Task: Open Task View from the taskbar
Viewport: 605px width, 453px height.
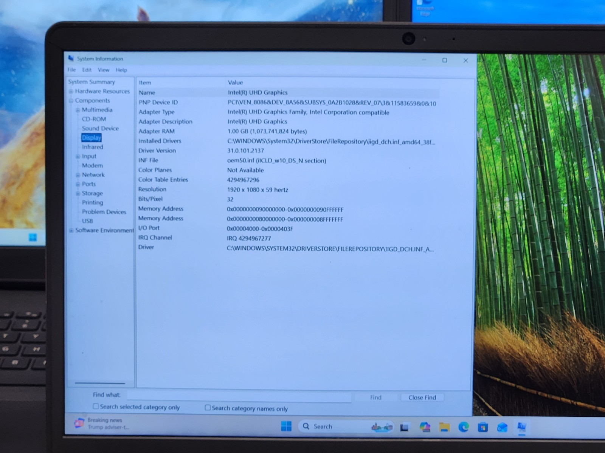Action: pos(404,427)
